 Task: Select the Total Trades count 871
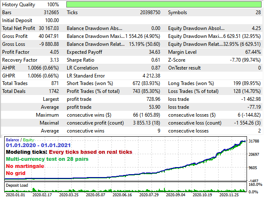pos(55,83)
